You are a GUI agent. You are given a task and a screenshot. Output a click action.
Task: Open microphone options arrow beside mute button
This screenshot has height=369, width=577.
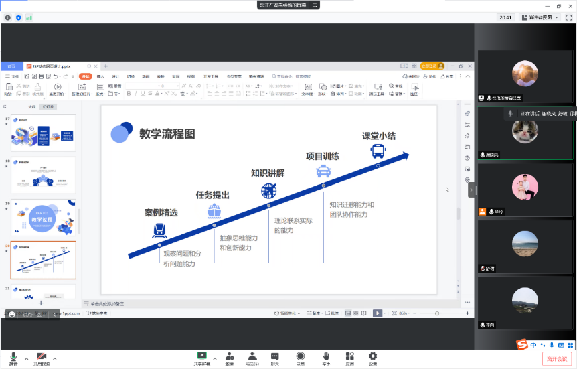(27, 359)
